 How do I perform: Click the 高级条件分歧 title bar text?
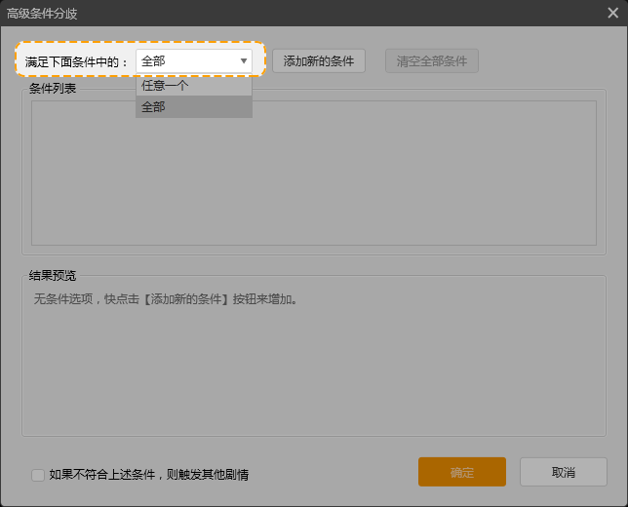pos(42,13)
